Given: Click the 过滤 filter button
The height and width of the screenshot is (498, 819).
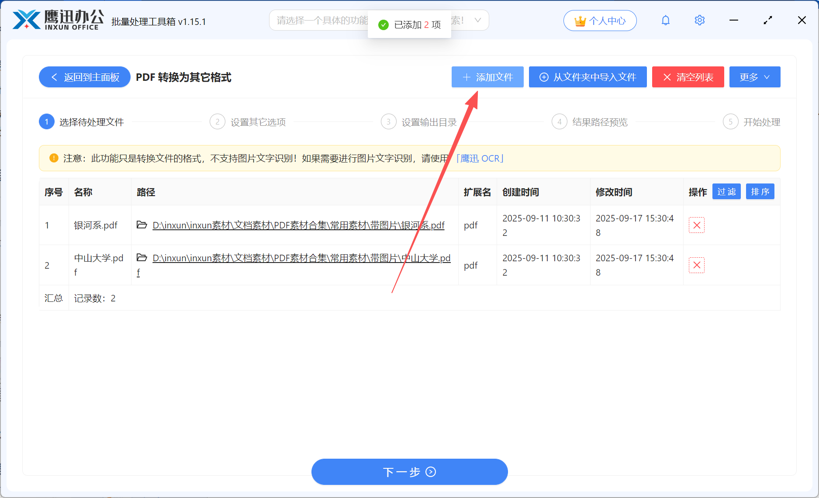Looking at the screenshot, I should (x=726, y=192).
